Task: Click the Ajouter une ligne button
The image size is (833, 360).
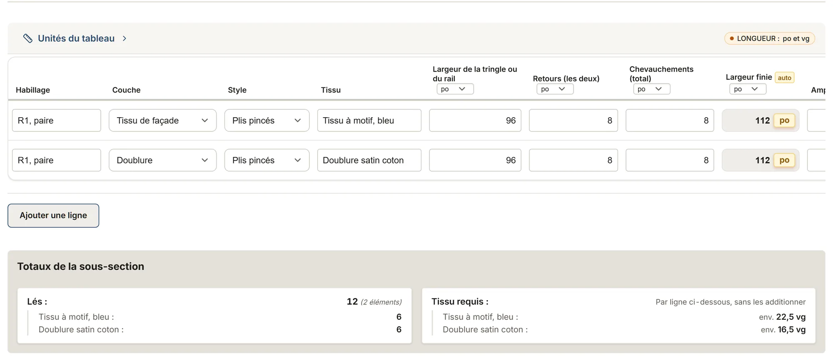Action: click(53, 215)
